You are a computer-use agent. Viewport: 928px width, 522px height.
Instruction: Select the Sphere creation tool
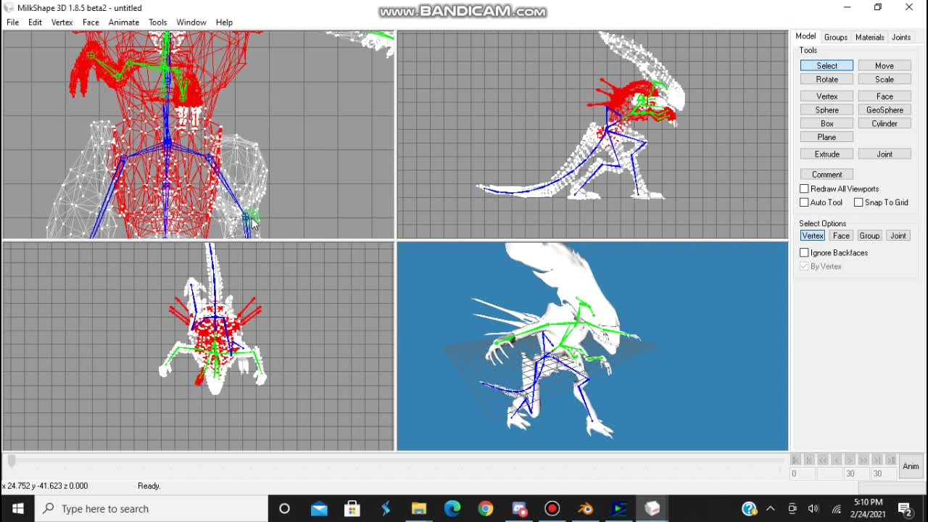pyautogui.click(x=826, y=109)
